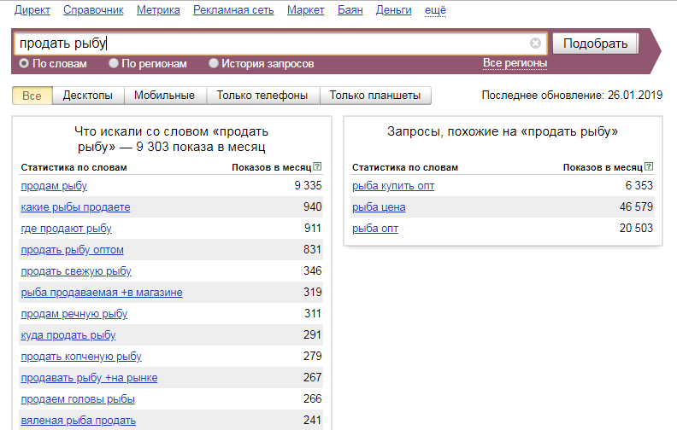This screenshot has height=430, width=677.
Task: Select 'По словам' radio button
Action: (x=24, y=63)
